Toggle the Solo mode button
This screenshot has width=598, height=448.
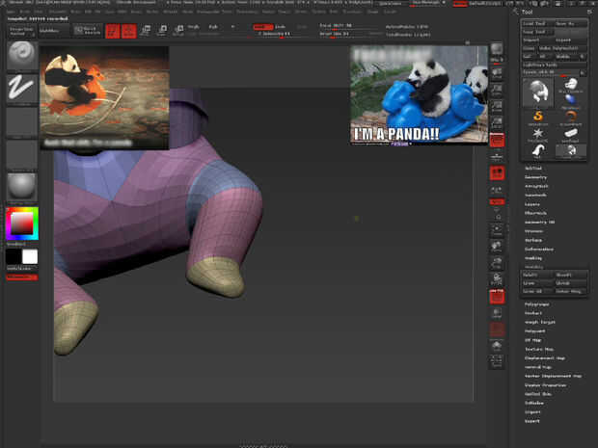(x=497, y=346)
